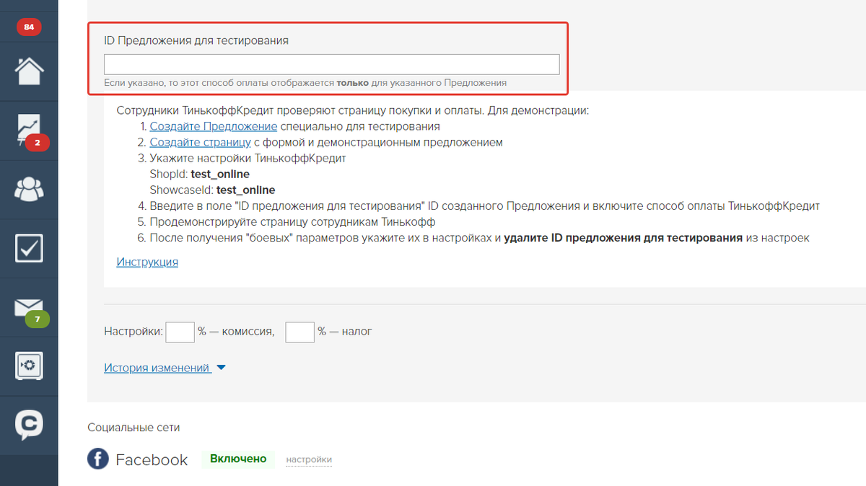The width and height of the screenshot is (866, 486).
Task: Open the safe settings icon in sidebar
Action: click(x=29, y=366)
